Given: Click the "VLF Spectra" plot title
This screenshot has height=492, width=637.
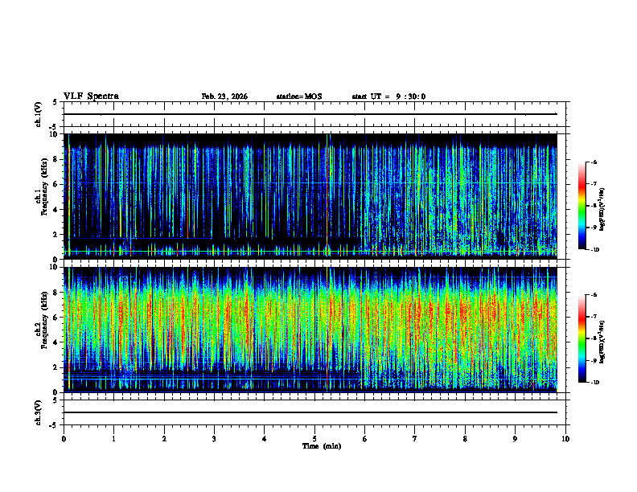Looking at the screenshot, I should coord(91,96).
